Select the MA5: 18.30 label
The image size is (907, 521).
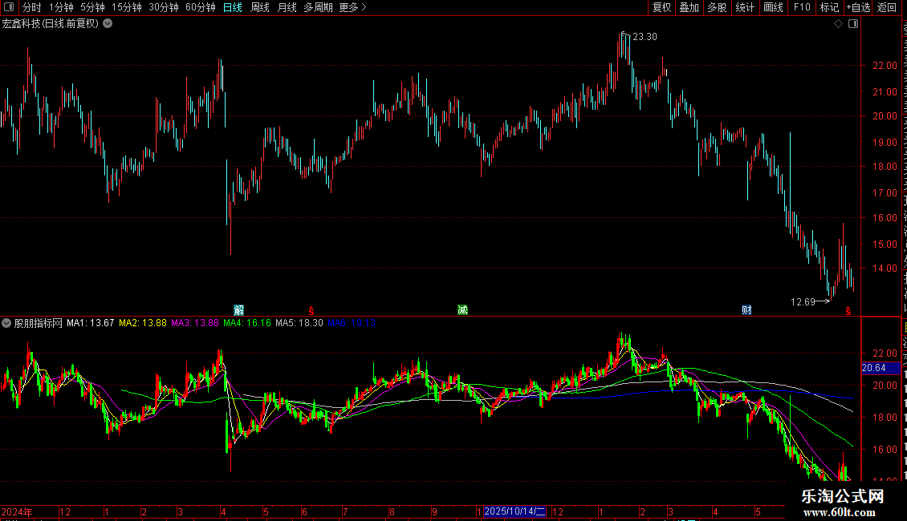pos(299,323)
